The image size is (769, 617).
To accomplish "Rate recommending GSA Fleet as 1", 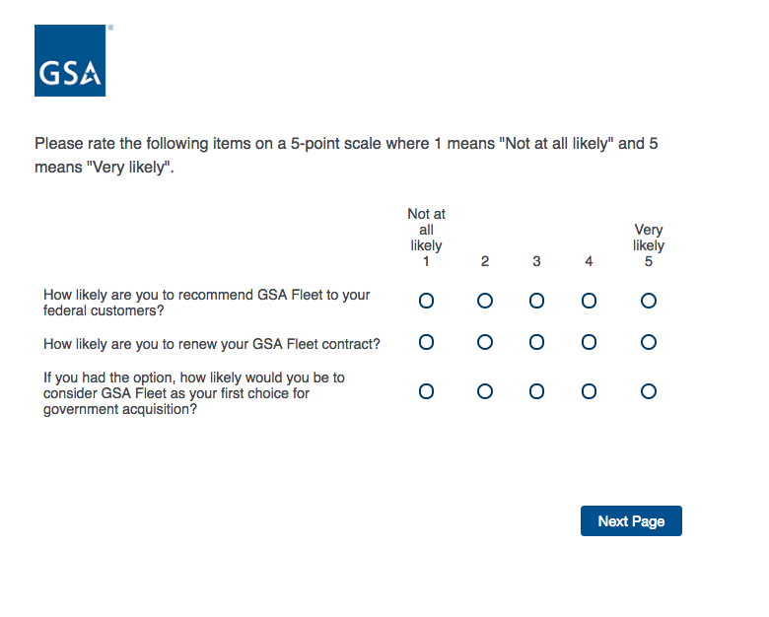I will click(x=426, y=301).
